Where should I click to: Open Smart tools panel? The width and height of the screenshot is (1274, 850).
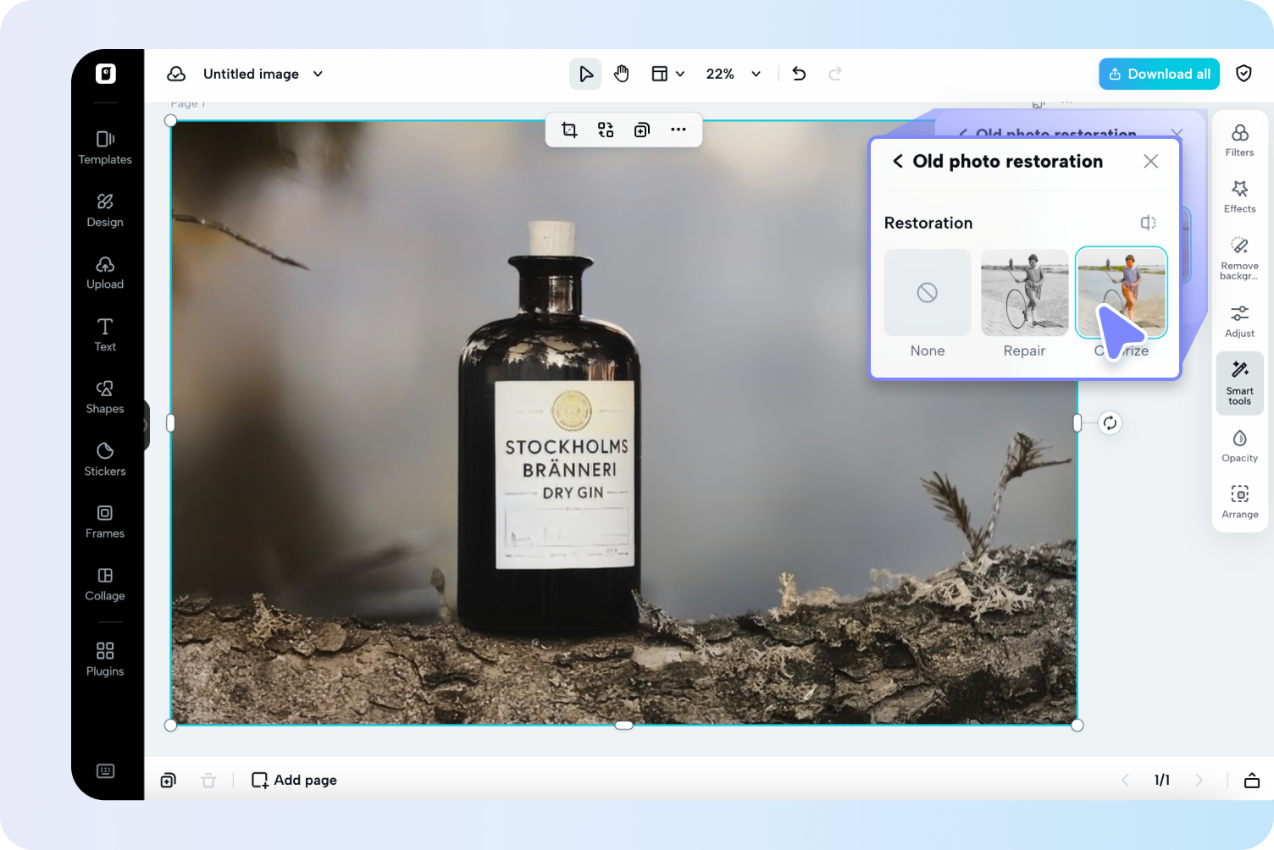point(1240,384)
